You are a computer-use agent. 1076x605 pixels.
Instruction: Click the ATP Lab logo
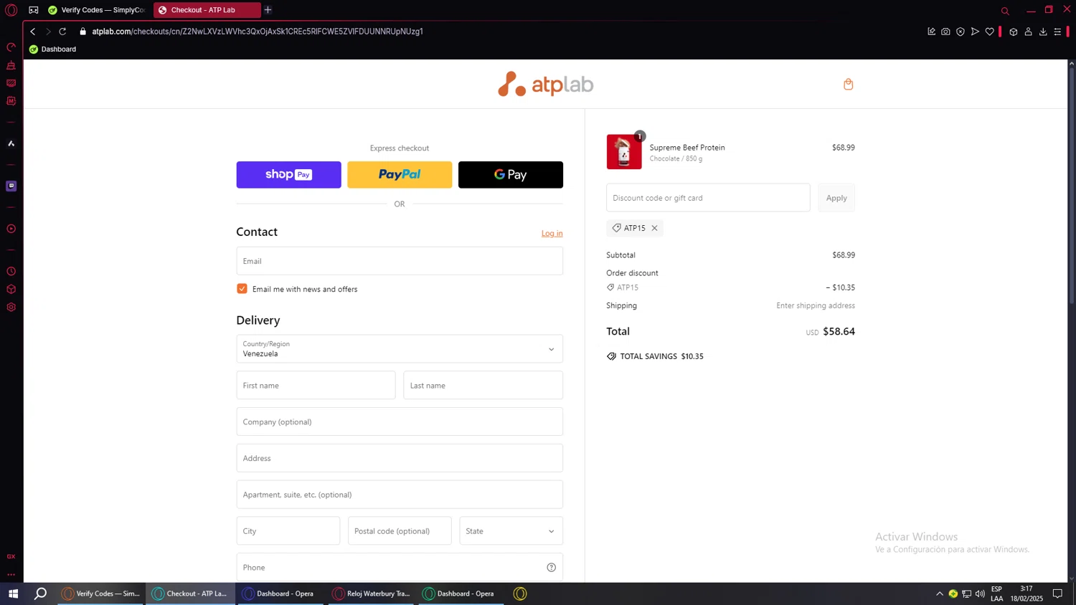[x=545, y=85]
